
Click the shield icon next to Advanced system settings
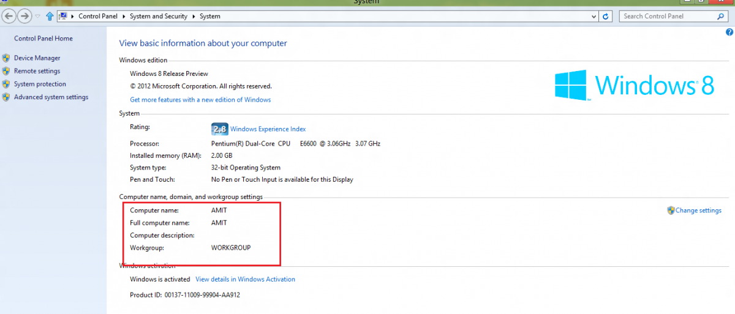point(6,97)
